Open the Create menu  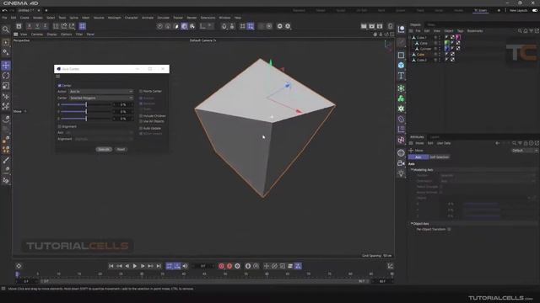click(24, 18)
